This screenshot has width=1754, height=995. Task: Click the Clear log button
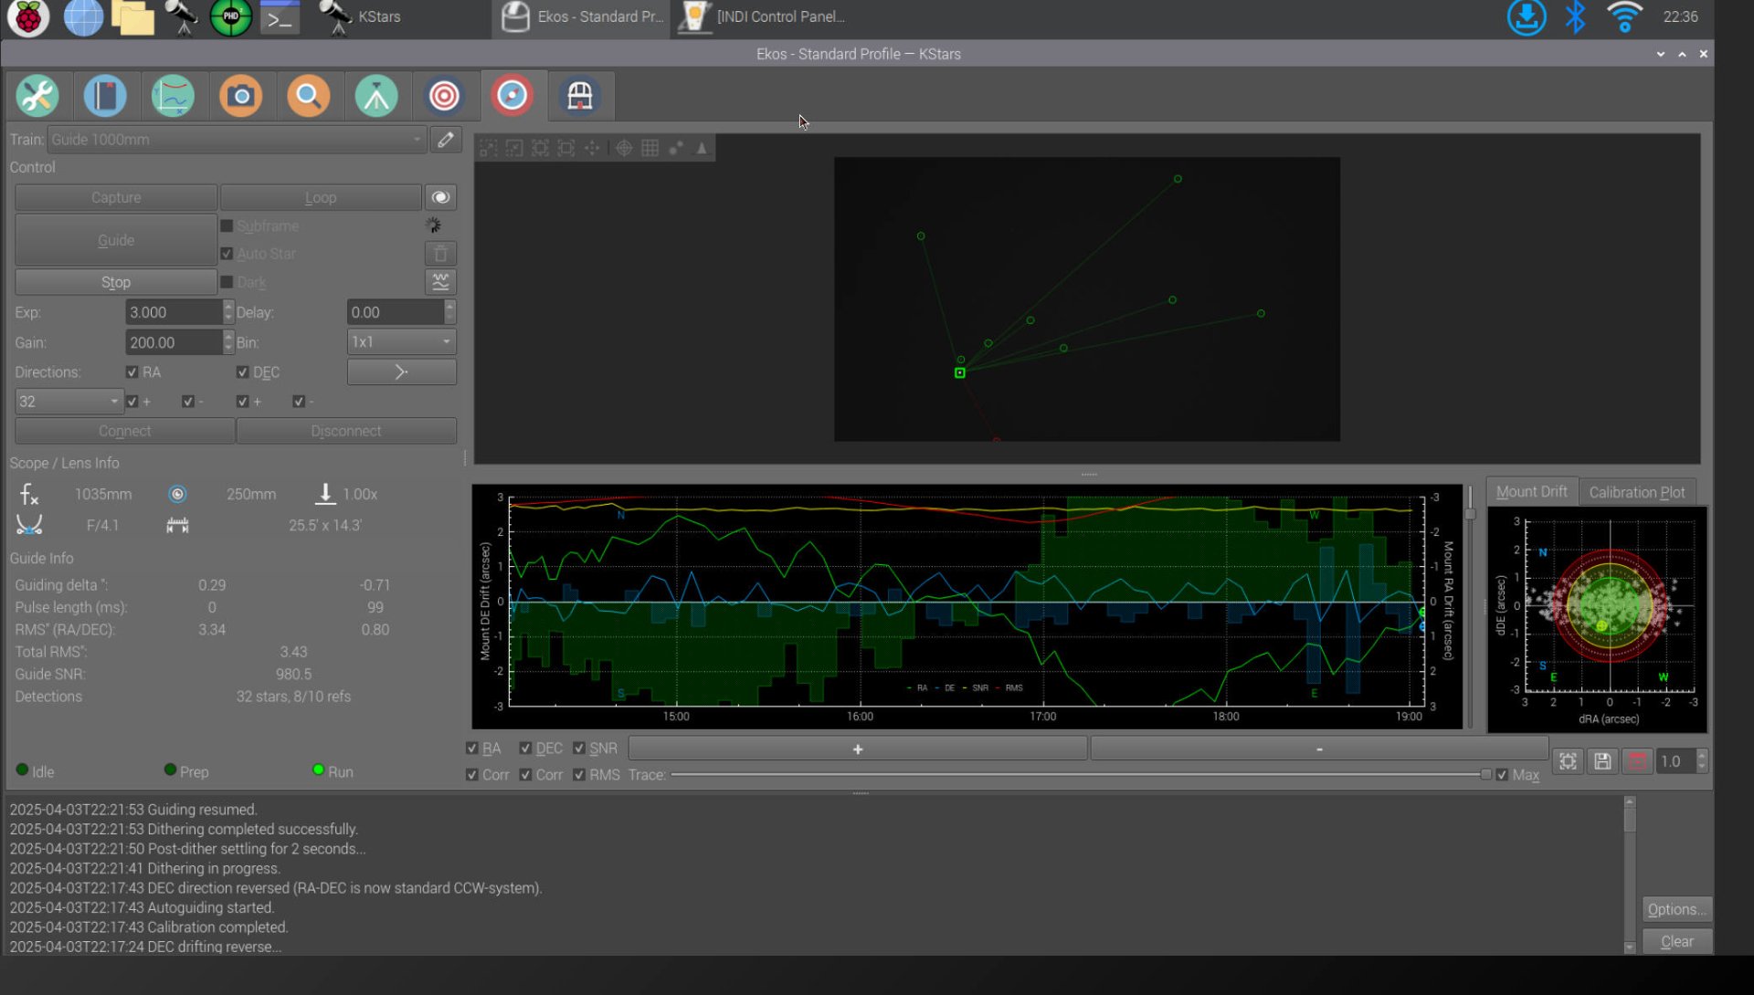click(x=1676, y=941)
